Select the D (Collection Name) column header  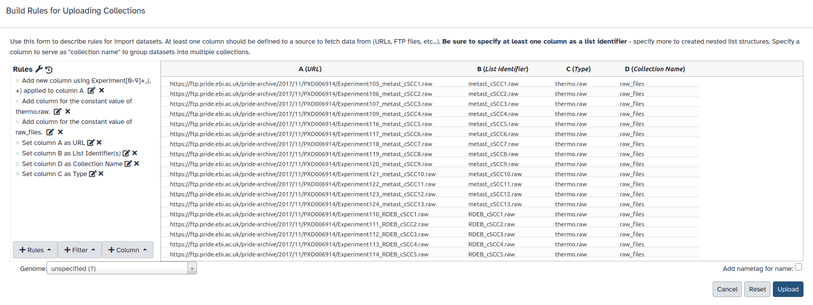(x=655, y=69)
